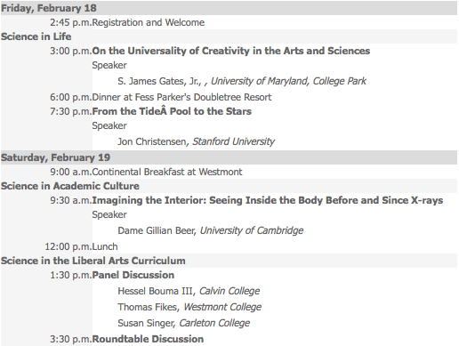This screenshot has width=459, height=346.
Task: Click the Science in Life section heading
Action: [36, 36]
